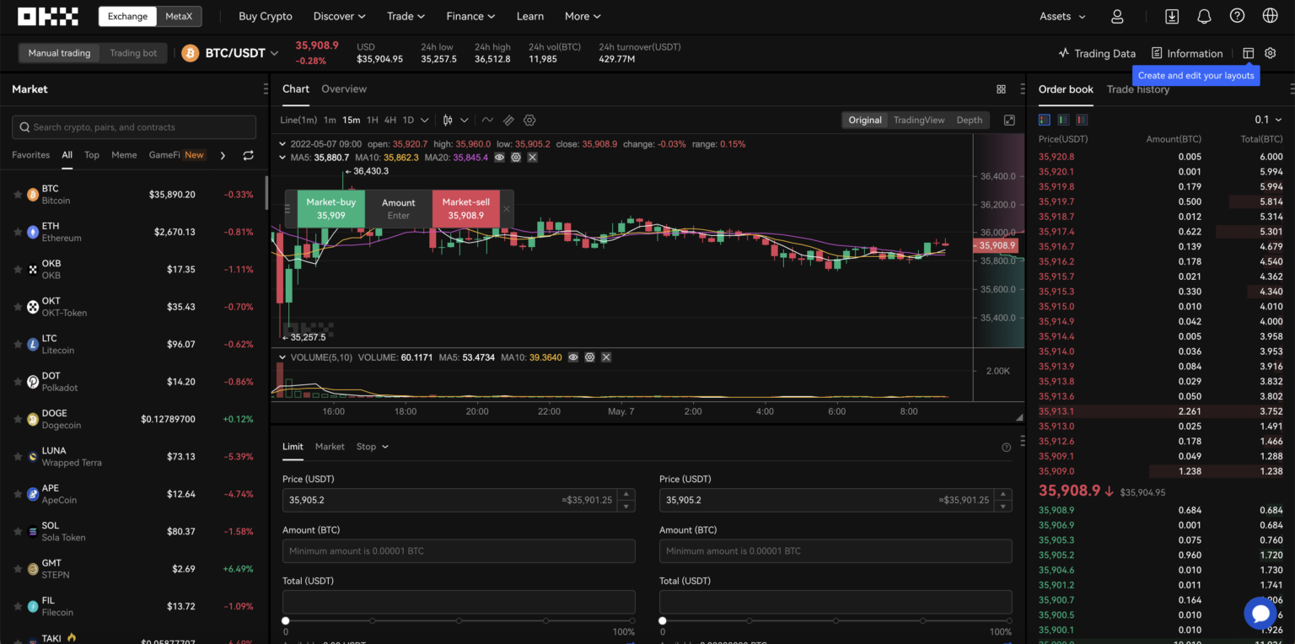
Task: Expand the Discover menu
Action: pos(340,16)
